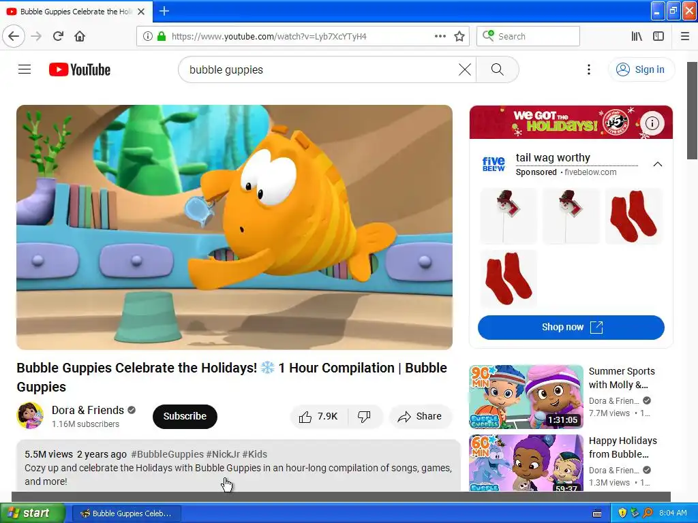Click the Sign in button
Screen dimensions: 698x523
click(641, 69)
